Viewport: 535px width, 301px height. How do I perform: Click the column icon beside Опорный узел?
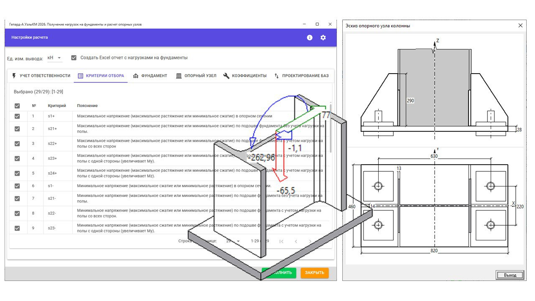pos(179,76)
